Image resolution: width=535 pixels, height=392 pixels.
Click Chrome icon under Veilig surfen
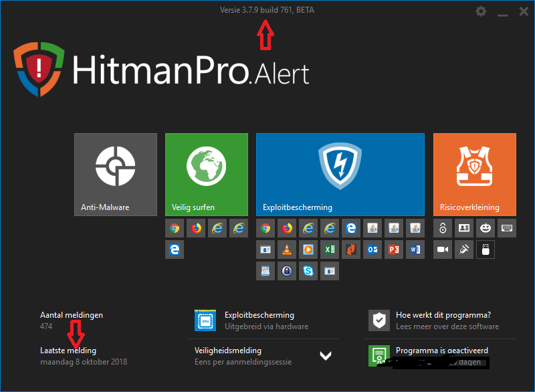(x=175, y=228)
